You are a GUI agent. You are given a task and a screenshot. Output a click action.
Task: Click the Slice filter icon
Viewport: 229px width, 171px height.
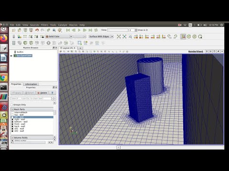click(31, 43)
